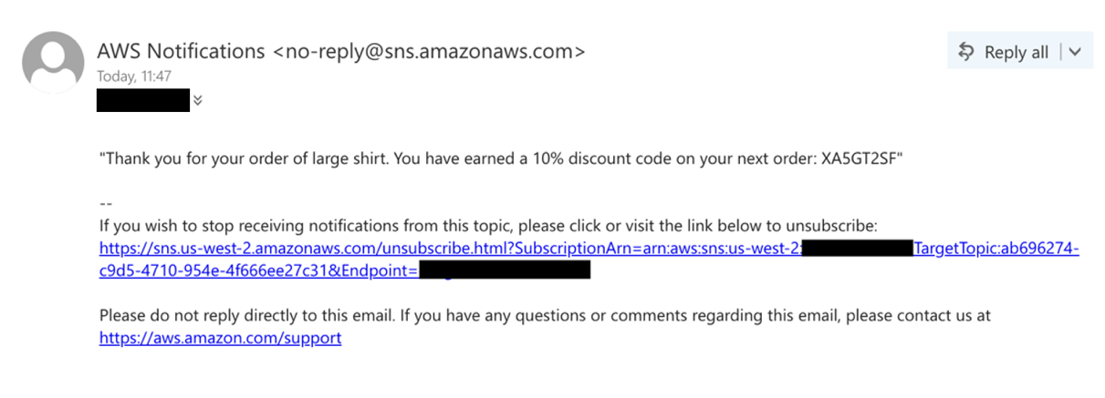The image size is (1105, 398).
Task: Open the dropdown next to Reply all
Action: tap(1074, 52)
